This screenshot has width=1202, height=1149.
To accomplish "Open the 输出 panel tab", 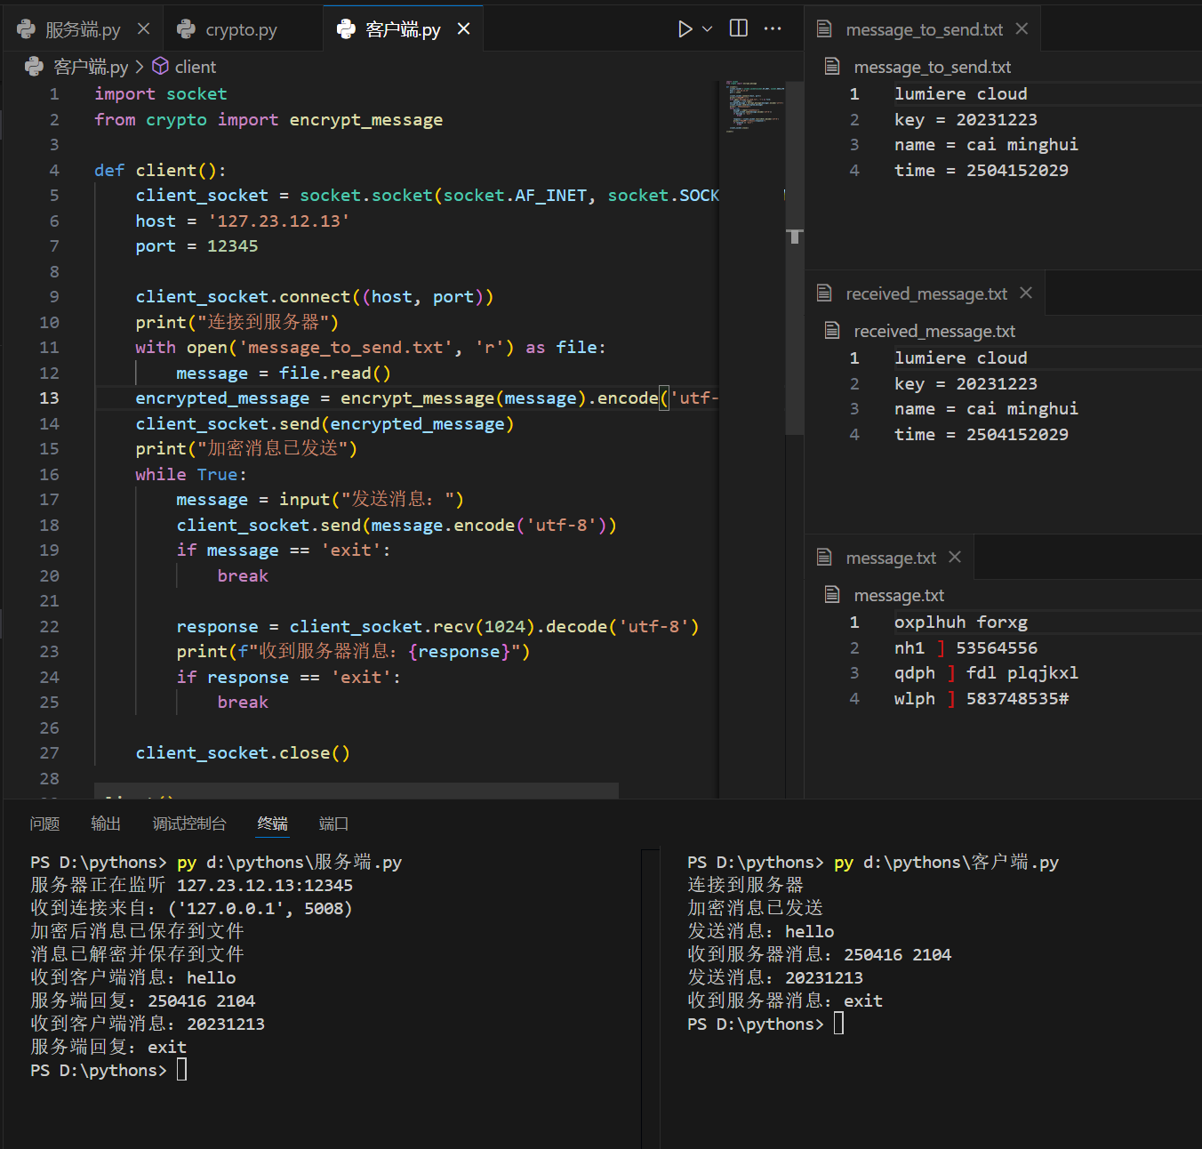I will (106, 824).
